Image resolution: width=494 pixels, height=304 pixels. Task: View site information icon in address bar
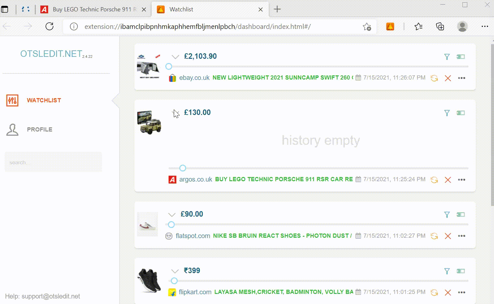[74, 27]
